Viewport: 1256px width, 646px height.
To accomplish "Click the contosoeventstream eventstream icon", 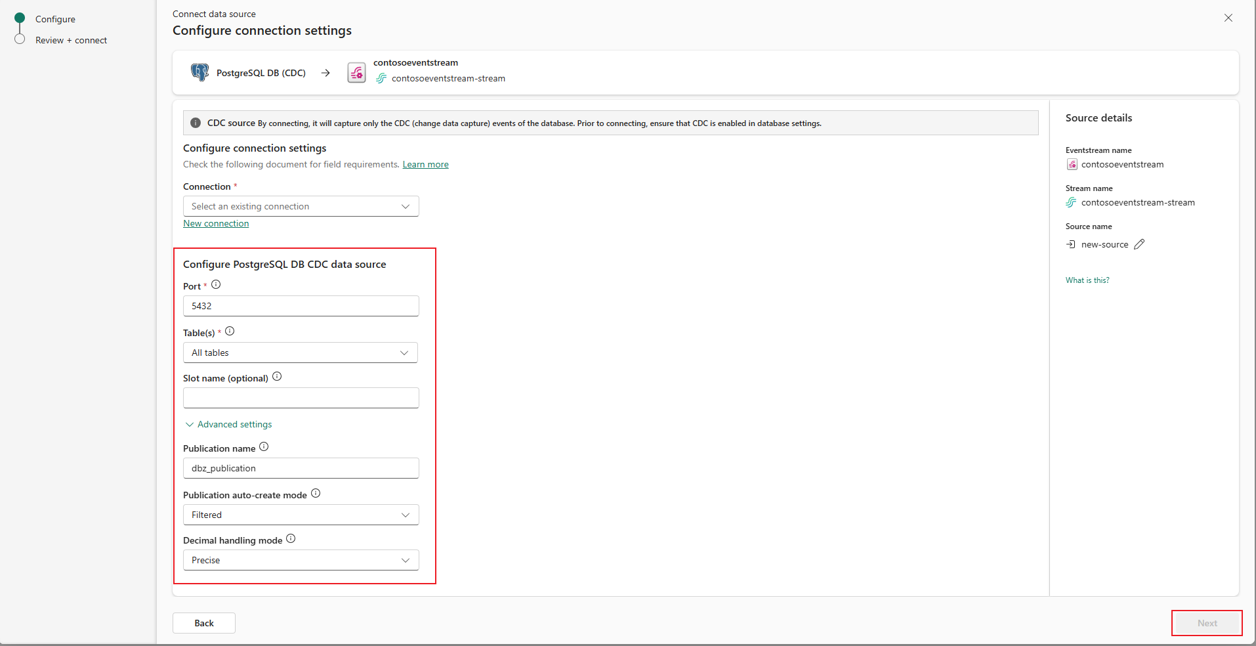I will tap(356, 72).
